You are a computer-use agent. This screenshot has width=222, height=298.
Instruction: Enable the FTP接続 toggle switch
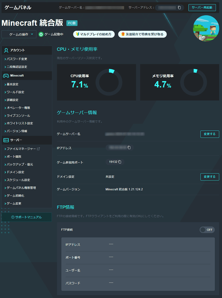tap(207, 230)
